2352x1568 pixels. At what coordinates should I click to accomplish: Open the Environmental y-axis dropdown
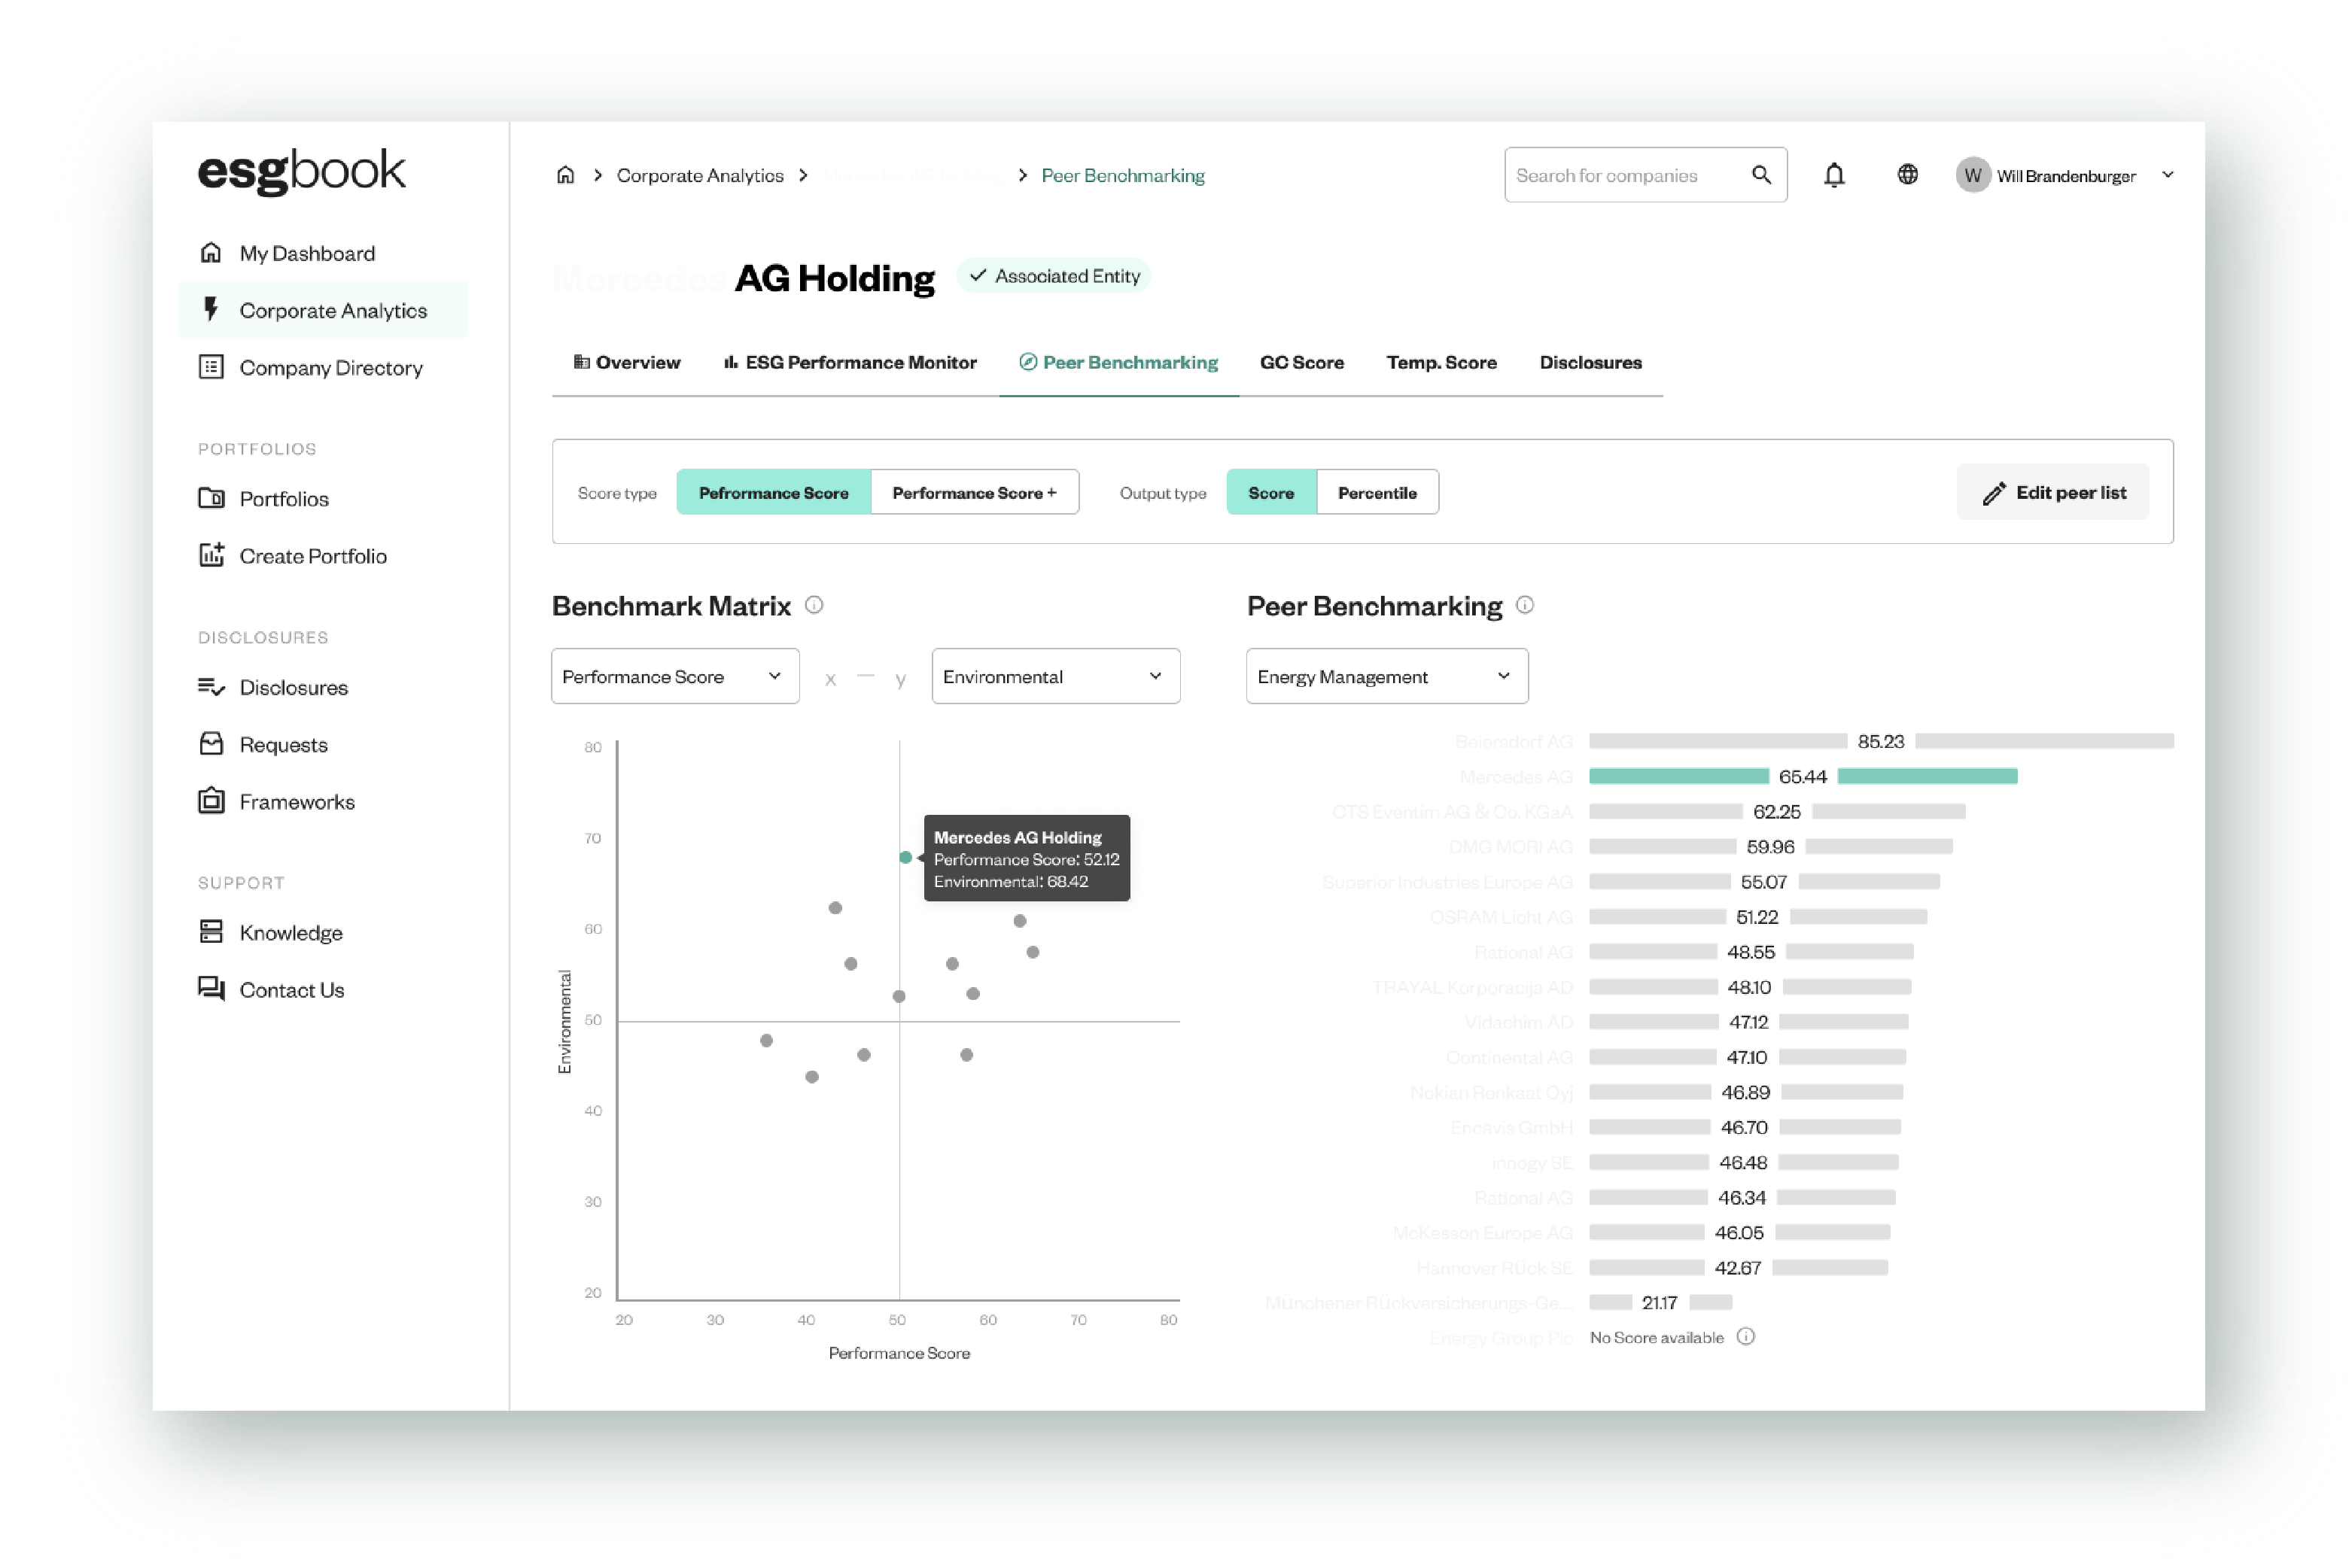pyautogui.click(x=1055, y=676)
